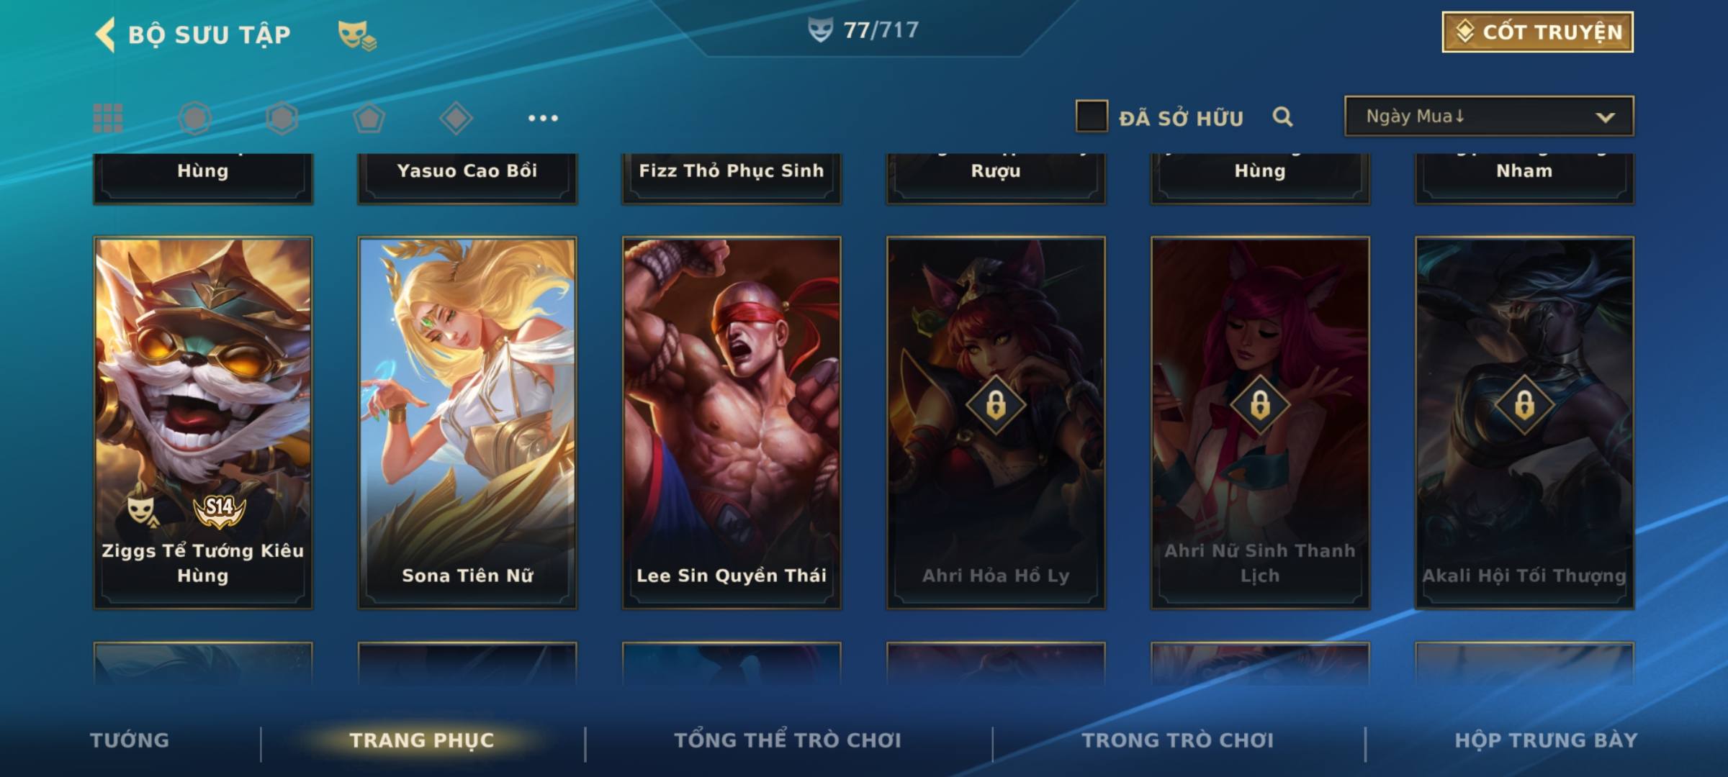Select the grid all-skins filter icon
The image size is (1728, 777).
click(x=108, y=118)
